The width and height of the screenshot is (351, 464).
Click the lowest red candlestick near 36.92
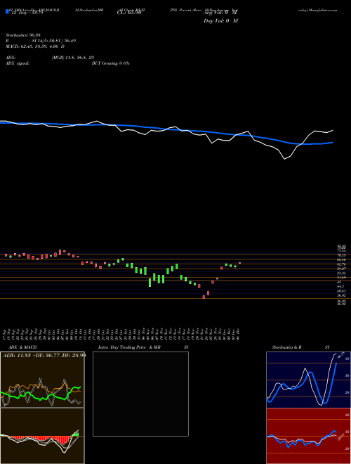click(204, 297)
